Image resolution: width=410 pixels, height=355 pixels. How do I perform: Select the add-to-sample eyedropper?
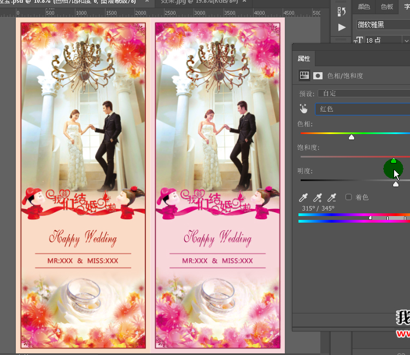pos(318,197)
